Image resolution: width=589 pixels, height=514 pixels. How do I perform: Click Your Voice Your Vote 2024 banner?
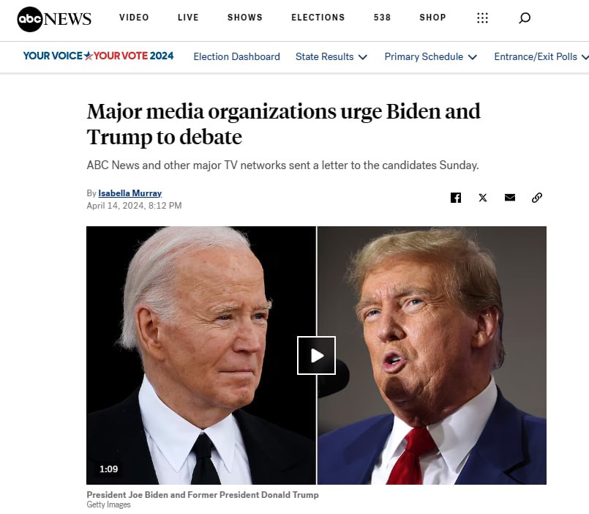pos(99,56)
